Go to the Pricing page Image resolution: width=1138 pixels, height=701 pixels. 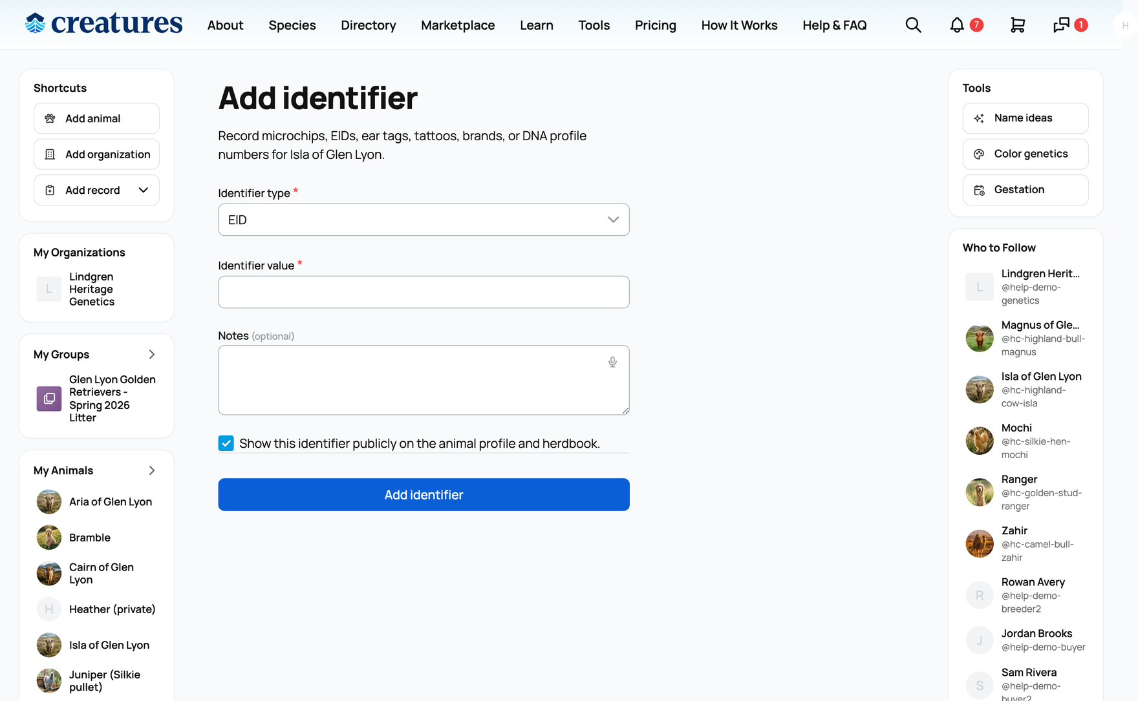pyautogui.click(x=656, y=25)
